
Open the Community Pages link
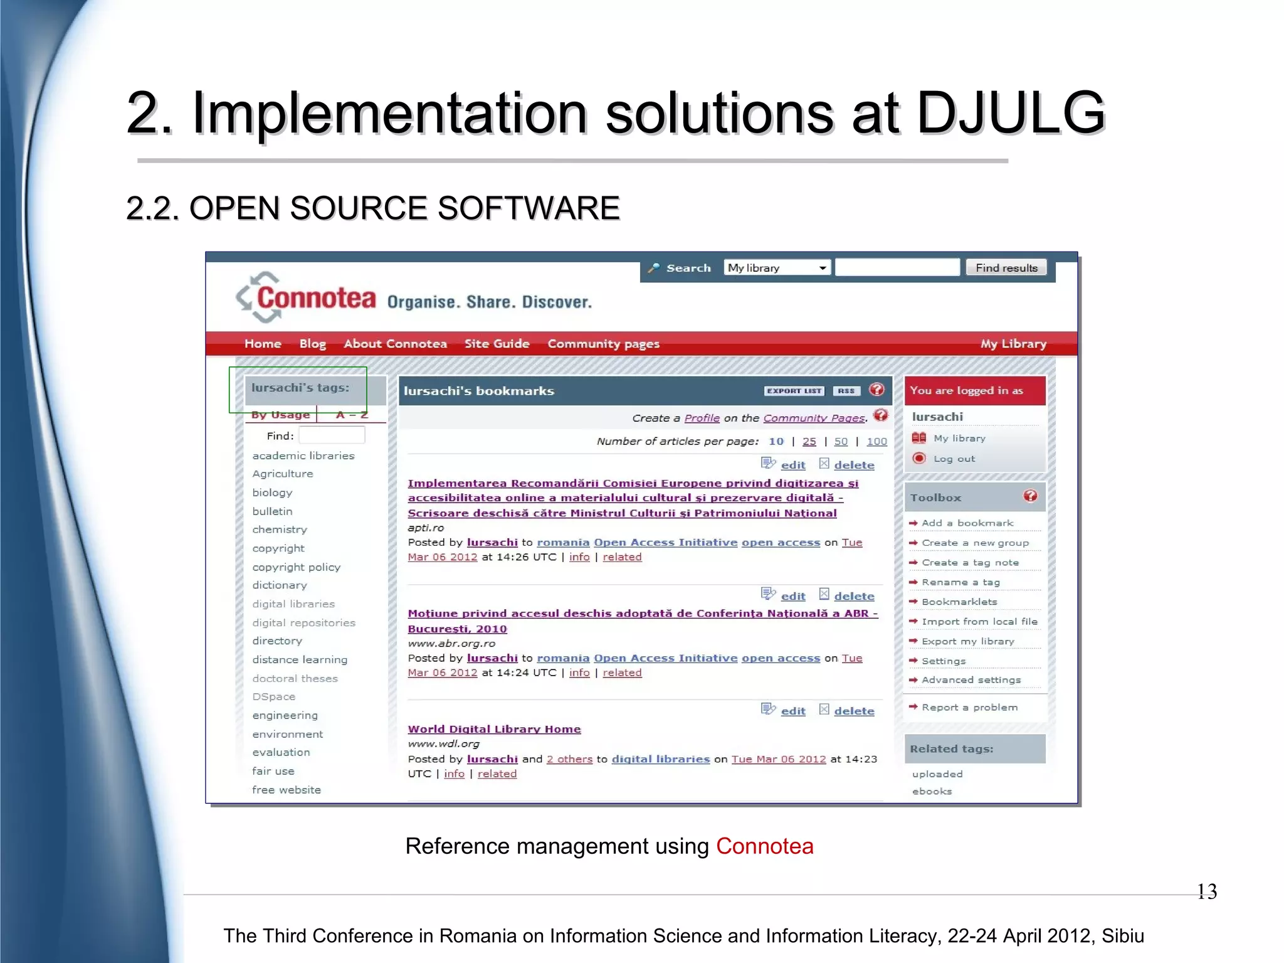[x=814, y=418]
